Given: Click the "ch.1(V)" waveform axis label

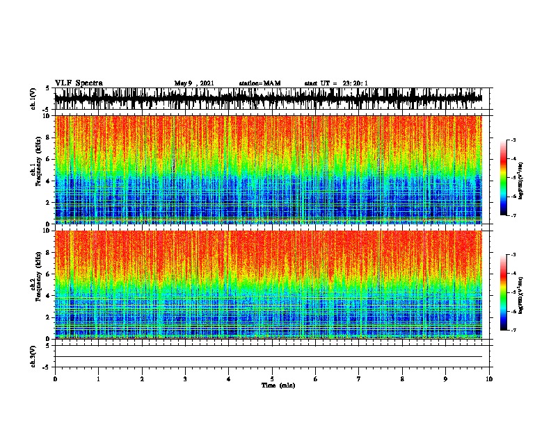Looking at the screenshot, I should coord(33,99).
